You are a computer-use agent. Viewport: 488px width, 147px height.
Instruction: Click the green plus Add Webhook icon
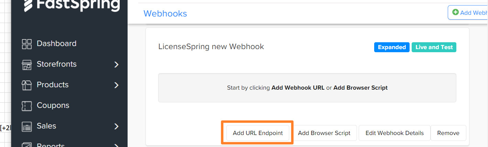point(455,12)
